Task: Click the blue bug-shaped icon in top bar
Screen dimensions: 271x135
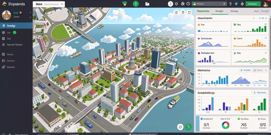Action: (x=236, y=4)
